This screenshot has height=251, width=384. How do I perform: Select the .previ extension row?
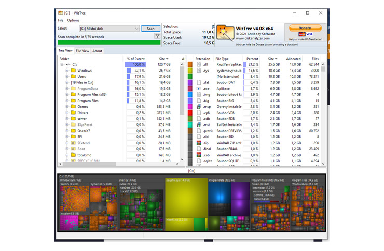(255, 131)
